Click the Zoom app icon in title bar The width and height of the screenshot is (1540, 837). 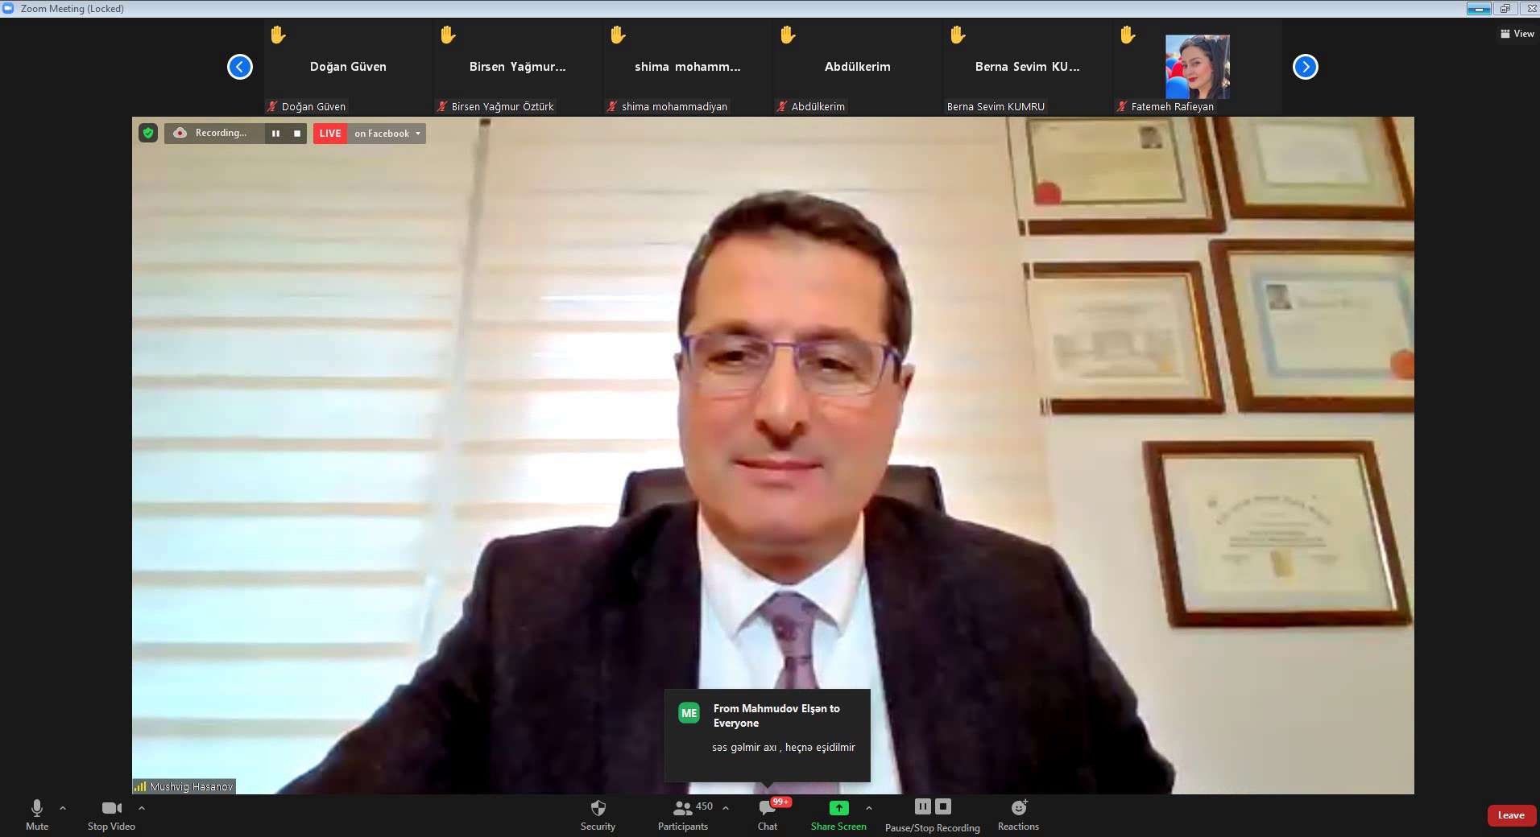point(8,8)
